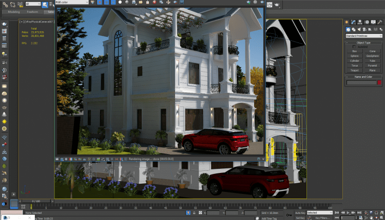This screenshot has width=385, height=220.
Task: Click the Duplicate to Max frame buffer icon
Action: [x=161, y=2]
